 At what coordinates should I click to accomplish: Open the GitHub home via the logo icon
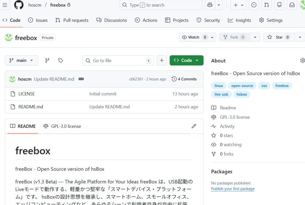[x=18, y=5]
